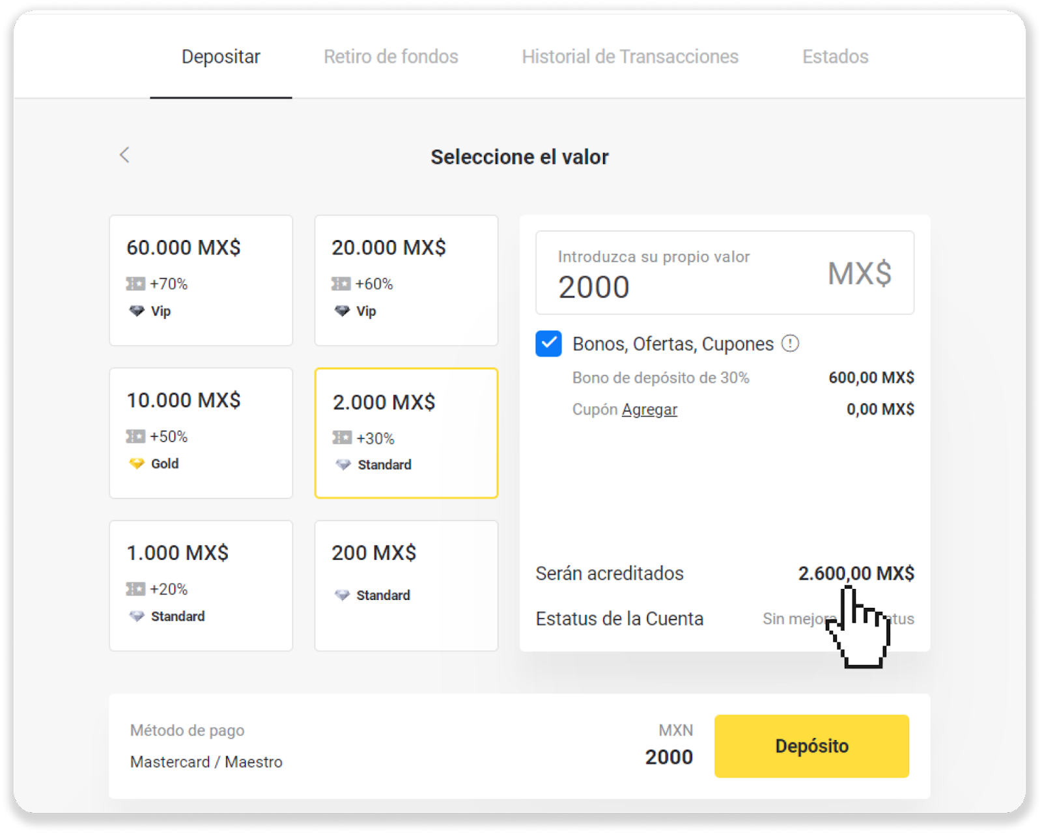The height and width of the screenshot is (833, 1042).
Task: Pick the 10.000 MX$ Gold amount card
Action: click(x=201, y=433)
